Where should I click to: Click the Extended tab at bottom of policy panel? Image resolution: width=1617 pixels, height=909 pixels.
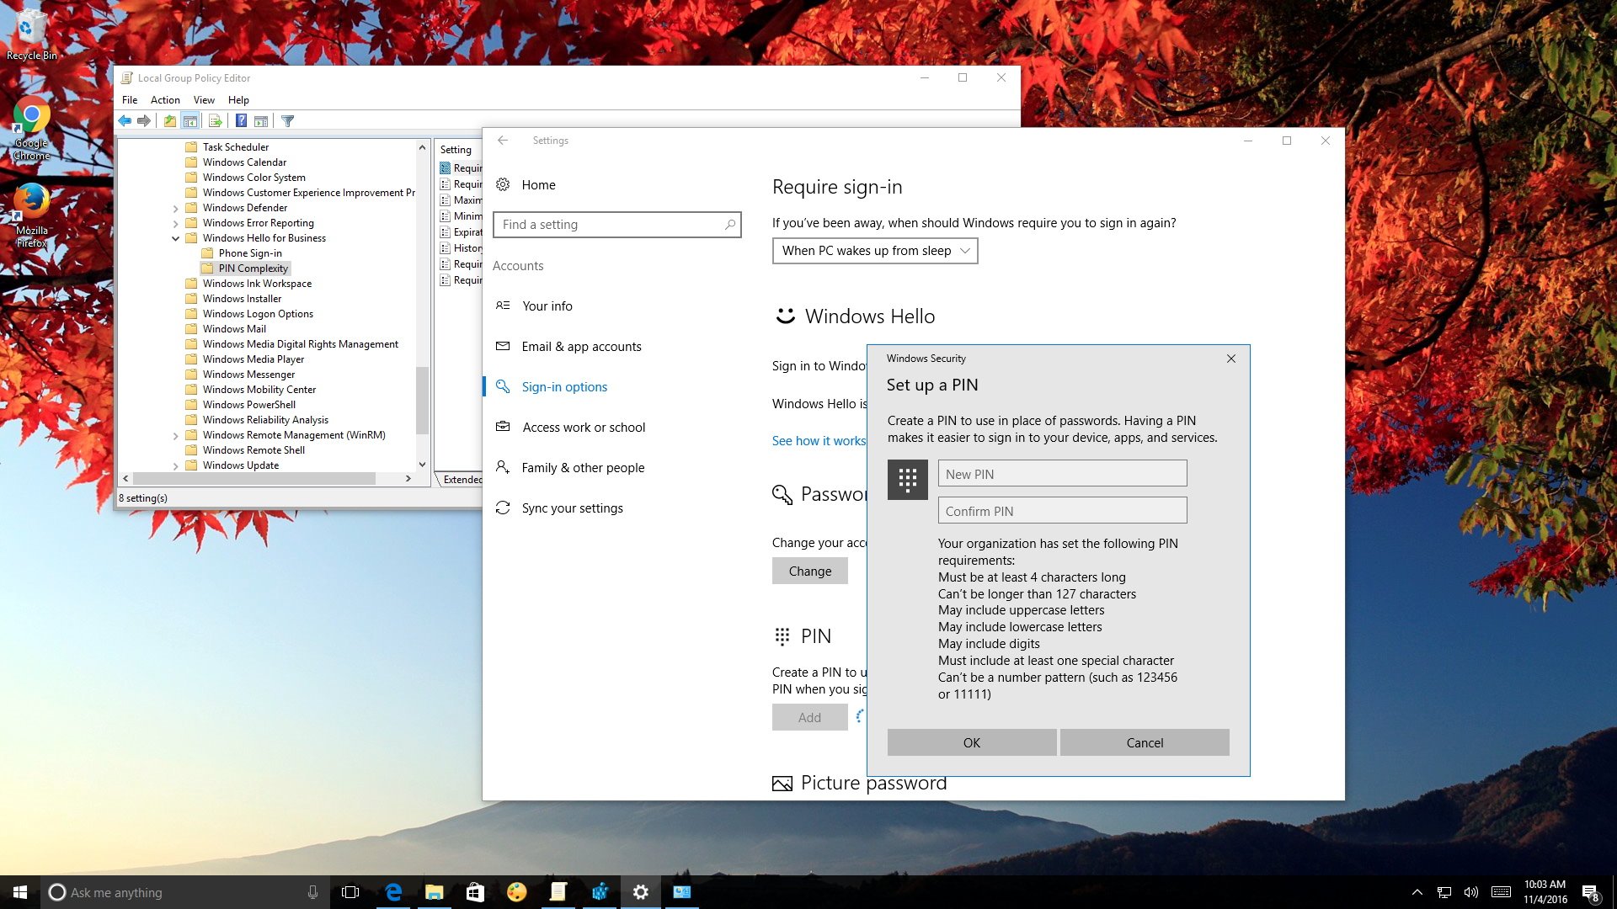462,480
